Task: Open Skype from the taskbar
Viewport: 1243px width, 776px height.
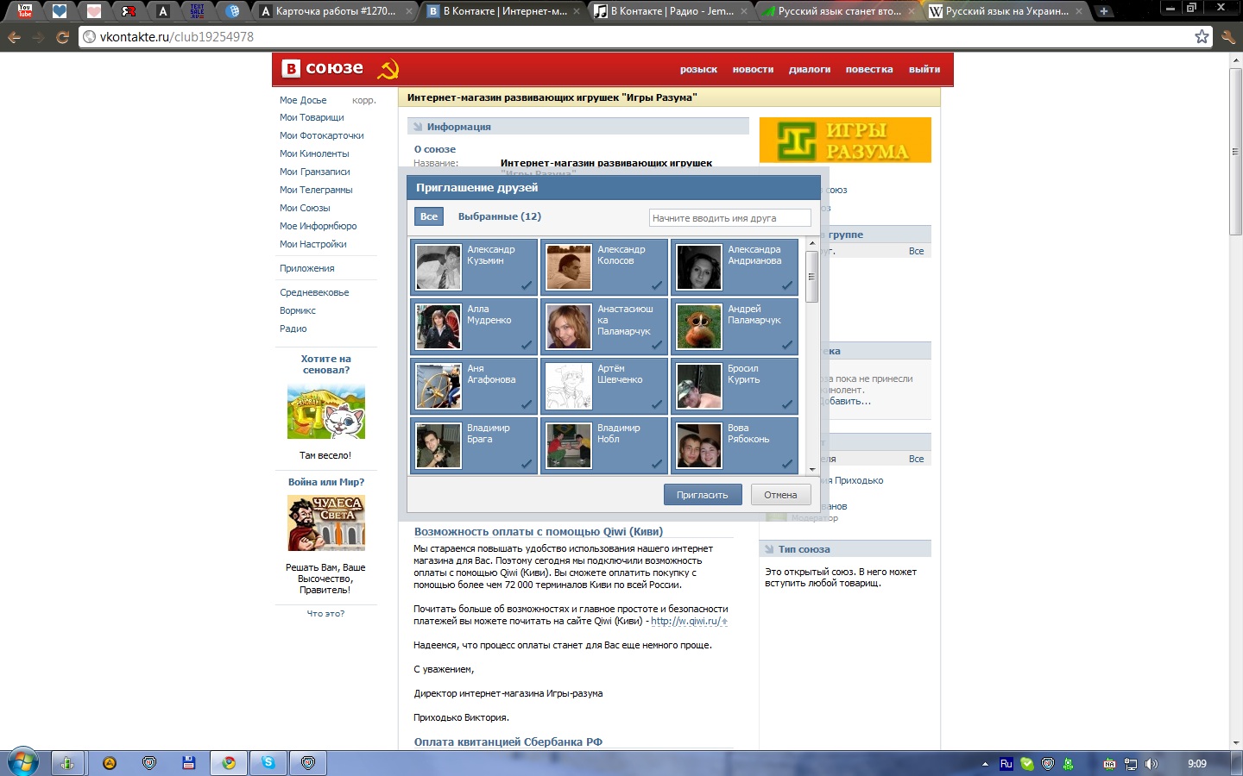Action: [x=268, y=763]
